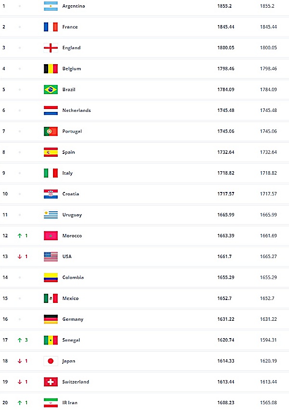Click the Switzerland flag icon
The width and height of the screenshot is (289, 410).
pos(51,382)
